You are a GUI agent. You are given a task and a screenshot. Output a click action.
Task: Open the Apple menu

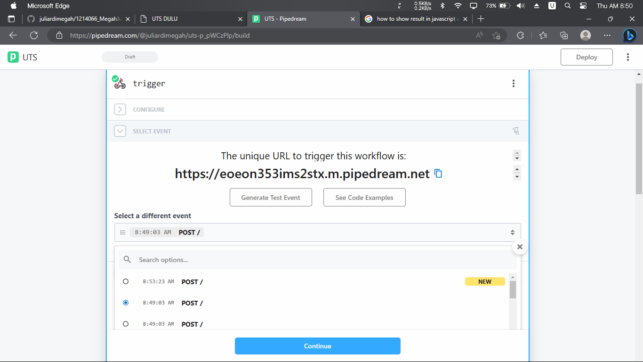pyautogui.click(x=13, y=6)
